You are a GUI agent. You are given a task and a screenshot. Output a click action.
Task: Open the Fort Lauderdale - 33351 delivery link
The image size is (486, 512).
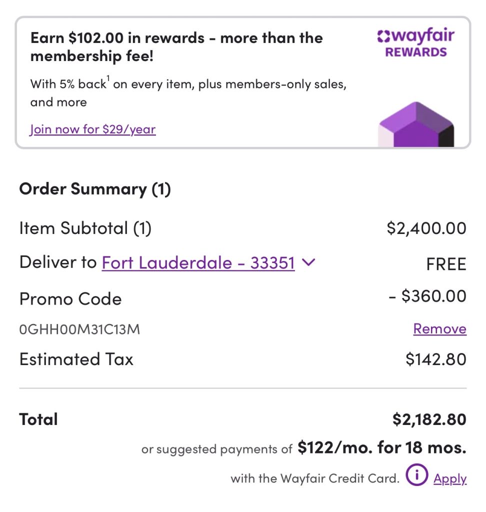tap(198, 262)
